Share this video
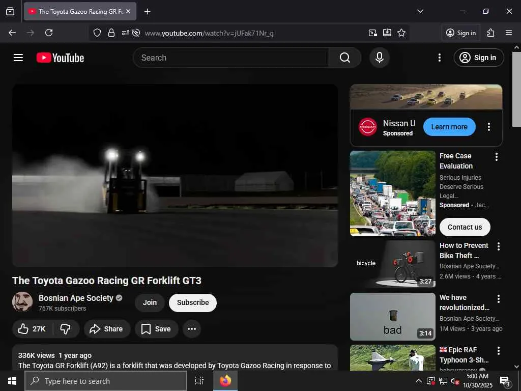The width and height of the screenshot is (521, 391). [107, 329]
